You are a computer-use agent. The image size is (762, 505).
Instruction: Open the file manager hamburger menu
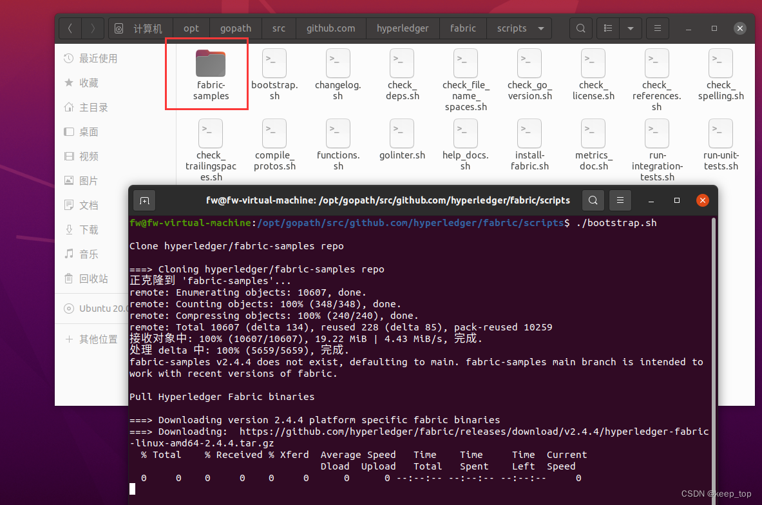point(658,28)
